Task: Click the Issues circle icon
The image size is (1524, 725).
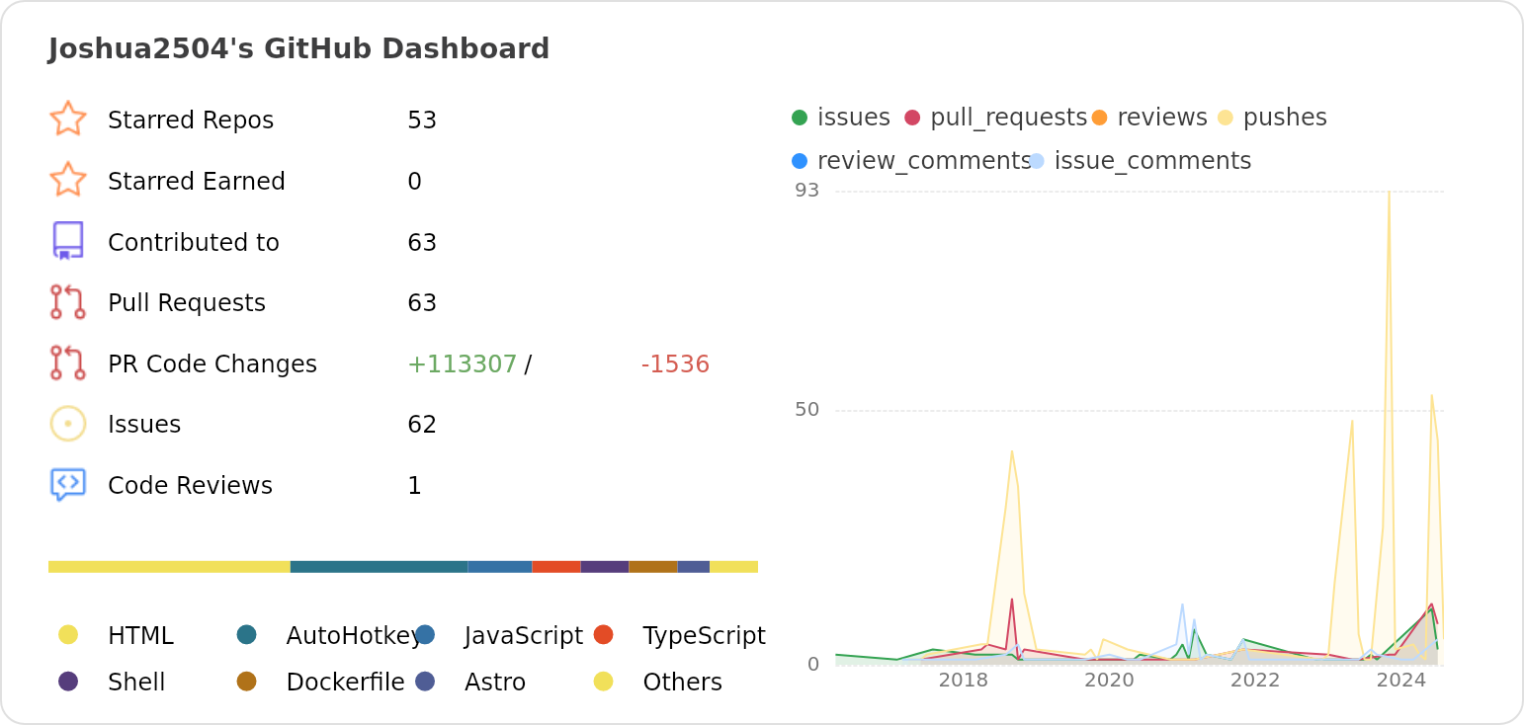Action: (x=68, y=424)
